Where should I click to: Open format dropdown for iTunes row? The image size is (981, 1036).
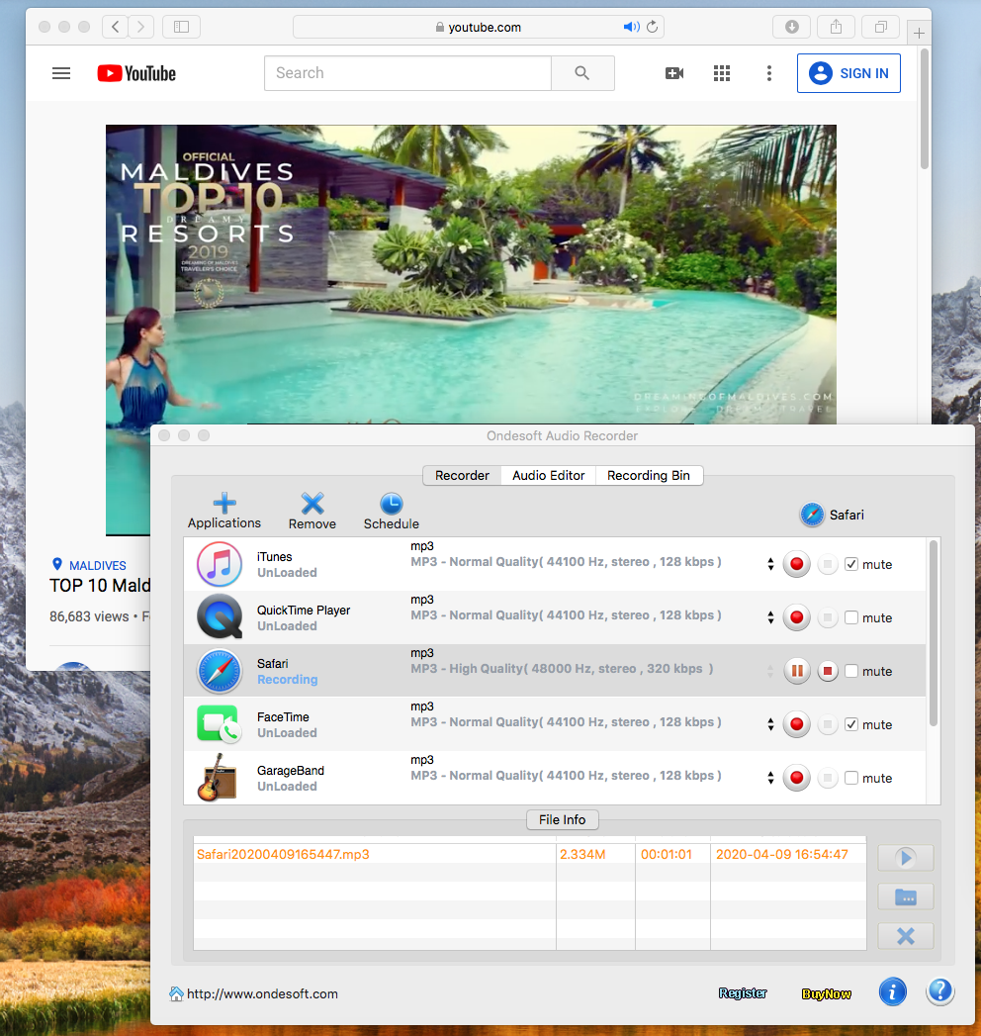[x=770, y=565]
